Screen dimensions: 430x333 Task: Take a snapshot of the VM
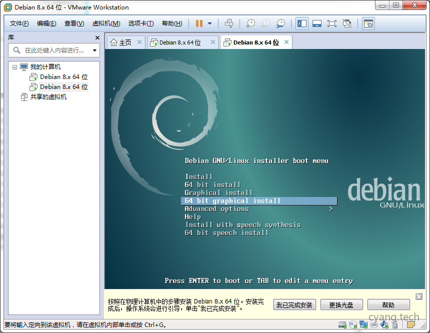(x=250, y=23)
